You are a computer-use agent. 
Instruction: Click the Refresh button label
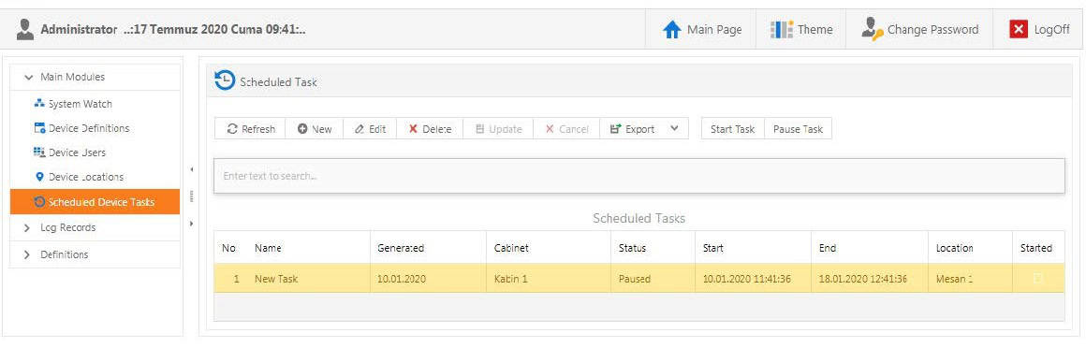258,129
